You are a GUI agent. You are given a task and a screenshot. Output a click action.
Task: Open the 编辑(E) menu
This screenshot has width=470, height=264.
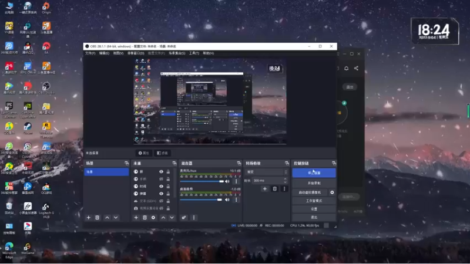104,53
